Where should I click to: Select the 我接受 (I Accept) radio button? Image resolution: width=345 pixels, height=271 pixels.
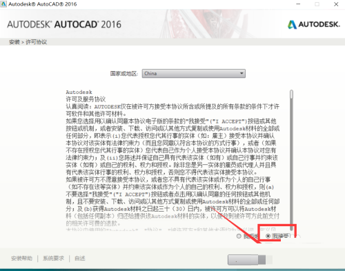(x=268, y=236)
